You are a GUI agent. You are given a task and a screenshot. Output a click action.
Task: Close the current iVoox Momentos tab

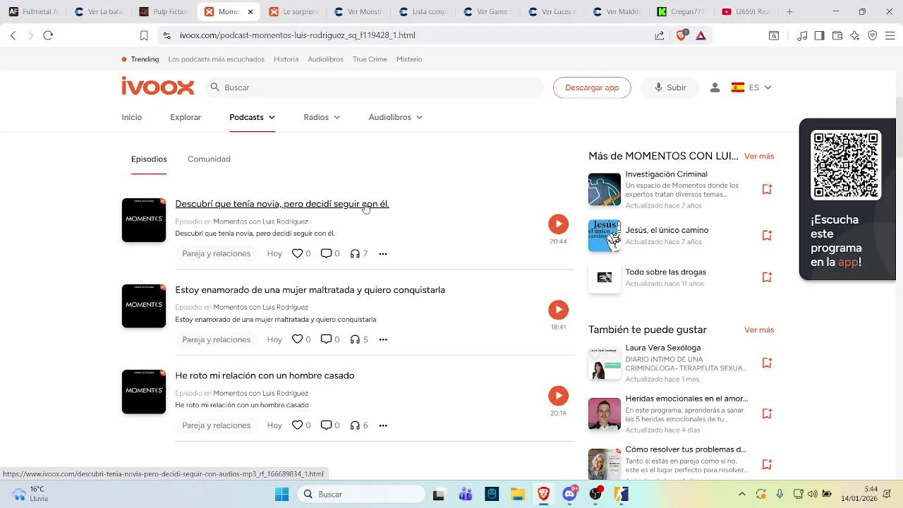[250, 11]
